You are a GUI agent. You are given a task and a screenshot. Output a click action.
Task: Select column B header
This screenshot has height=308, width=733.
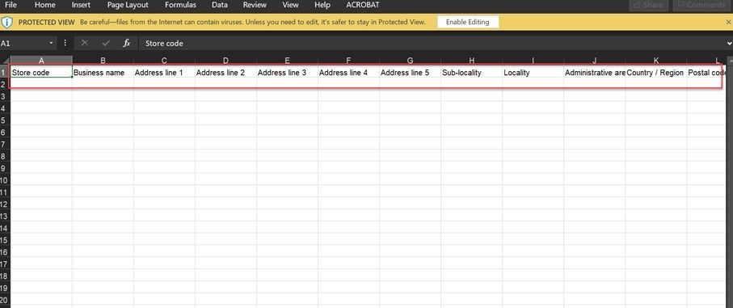[x=103, y=60]
